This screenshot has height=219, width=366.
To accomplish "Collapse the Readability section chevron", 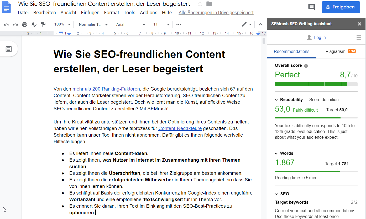I will click(276, 100).
